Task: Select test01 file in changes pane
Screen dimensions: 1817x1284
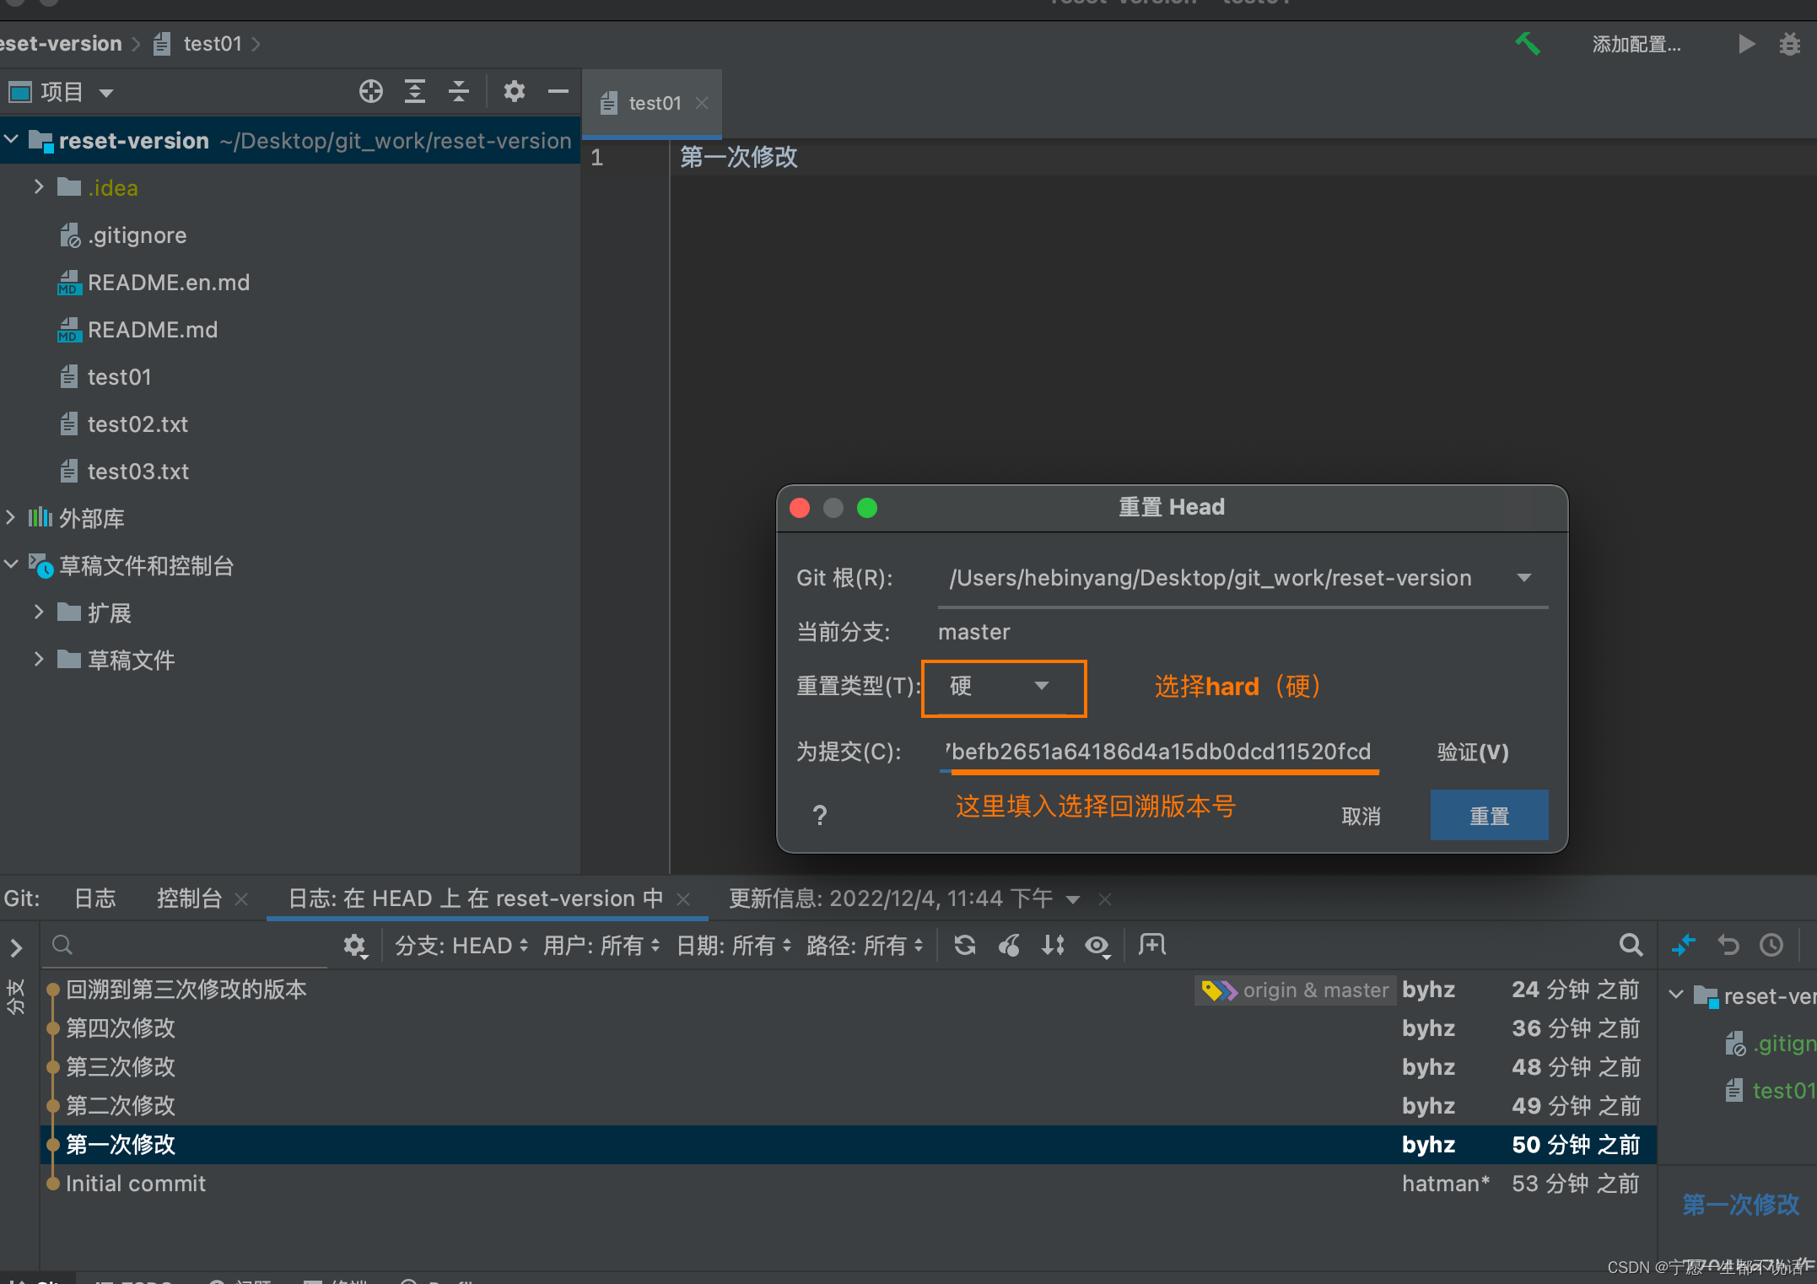Action: pos(1771,1091)
